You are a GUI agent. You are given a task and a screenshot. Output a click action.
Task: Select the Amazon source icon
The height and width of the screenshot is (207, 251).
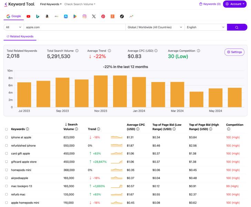click(47, 16)
